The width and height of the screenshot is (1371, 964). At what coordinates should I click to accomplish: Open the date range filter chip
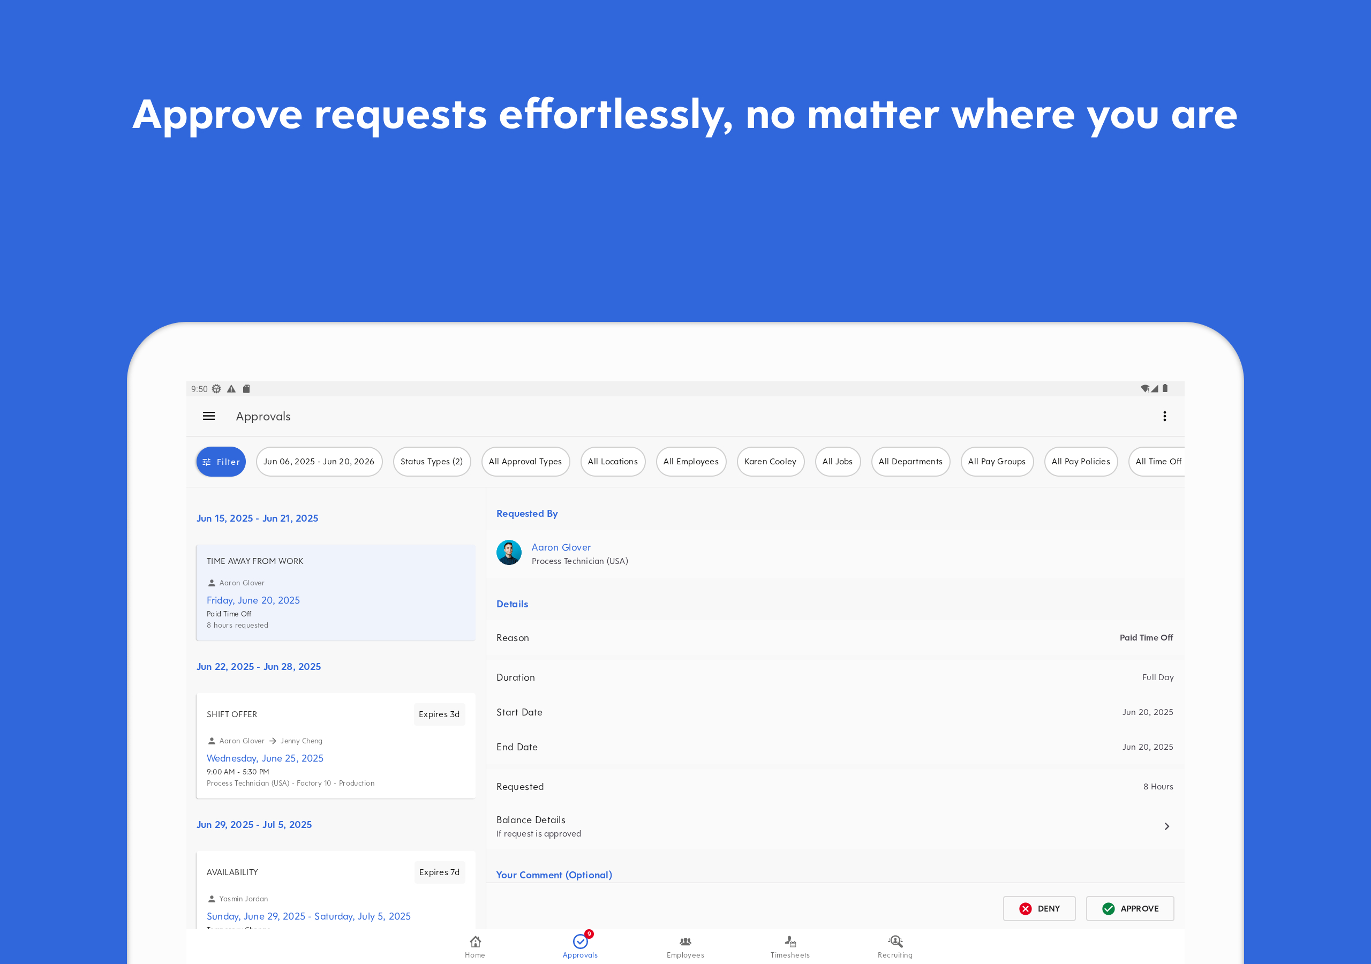(319, 462)
